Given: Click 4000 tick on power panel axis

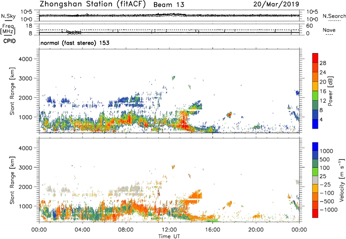Looking at the screenshot, I should (x=25, y=59).
